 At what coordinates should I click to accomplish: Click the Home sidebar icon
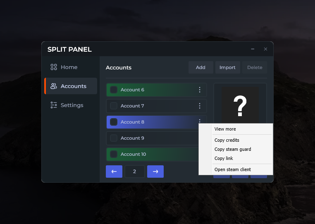click(x=54, y=67)
